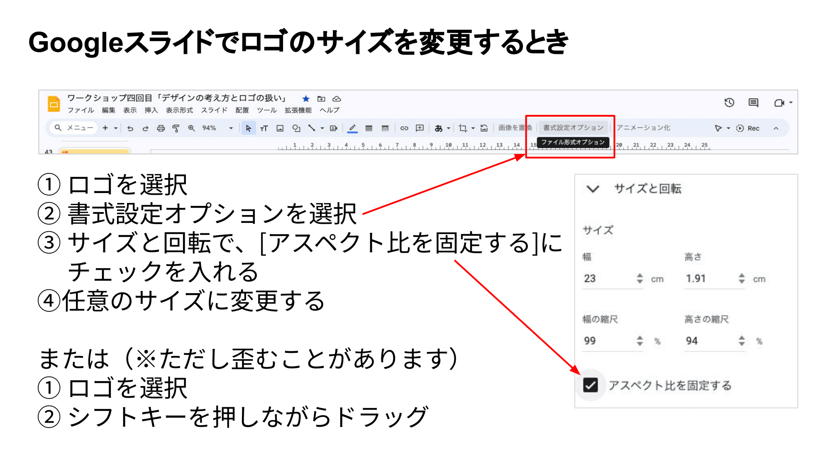Image resolution: width=830 pixels, height=467 pixels.
Task: Click the stepper arrows beside height 1.91
Action: tap(742, 279)
